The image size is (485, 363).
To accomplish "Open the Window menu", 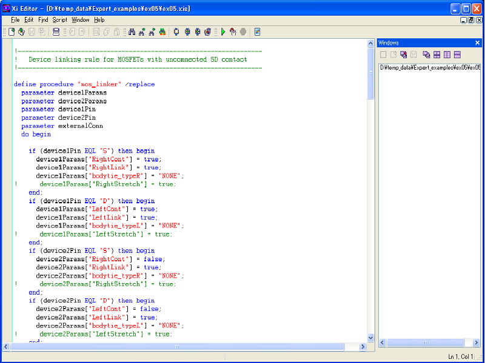I will [80, 20].
